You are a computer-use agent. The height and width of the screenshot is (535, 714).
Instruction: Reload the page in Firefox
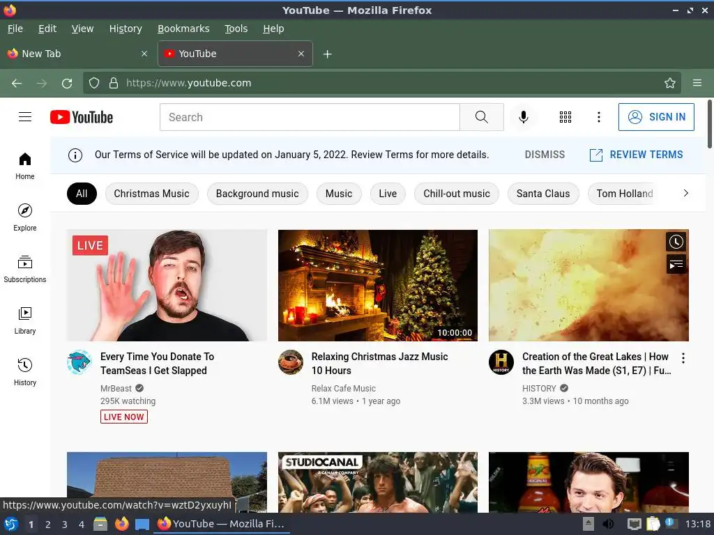[67, 84]
